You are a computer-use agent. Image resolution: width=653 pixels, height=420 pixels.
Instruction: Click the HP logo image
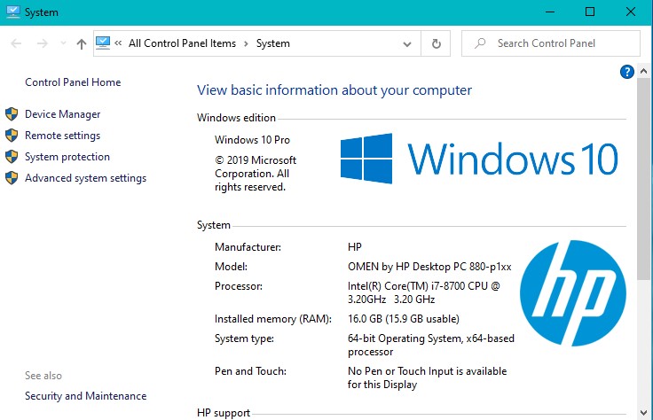tap(573, 293)
